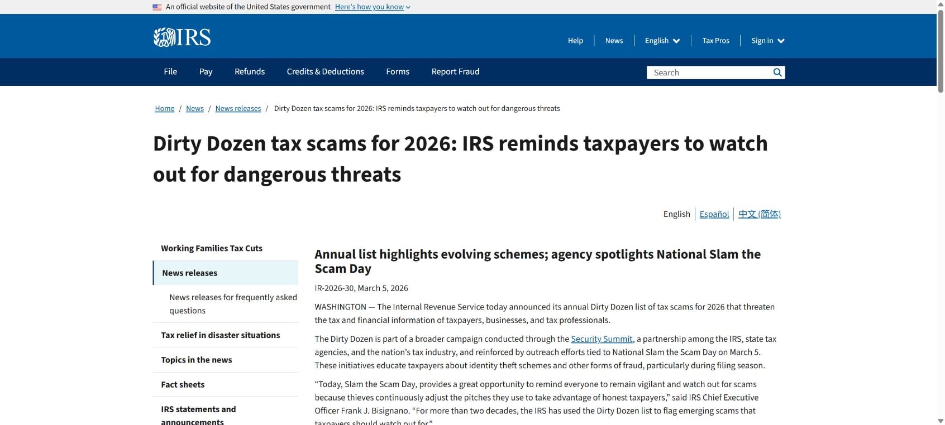Open the Refunds menu
The image size is (945, 425).
pos(250,71)
